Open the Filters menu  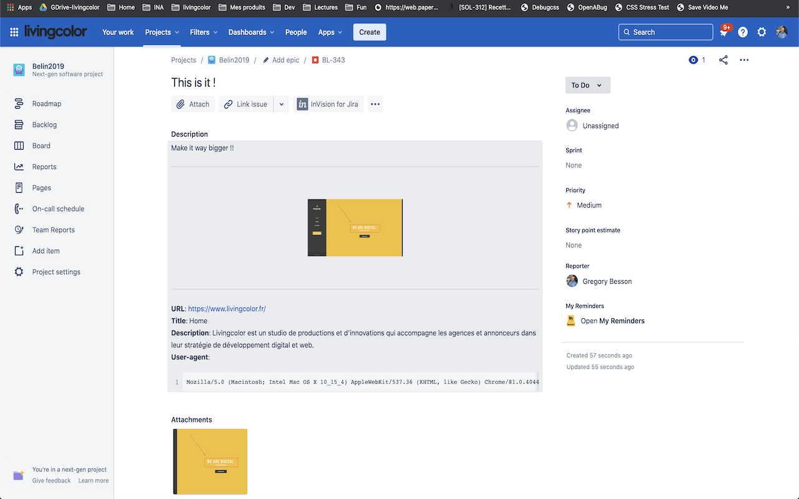tap(204, 32)
